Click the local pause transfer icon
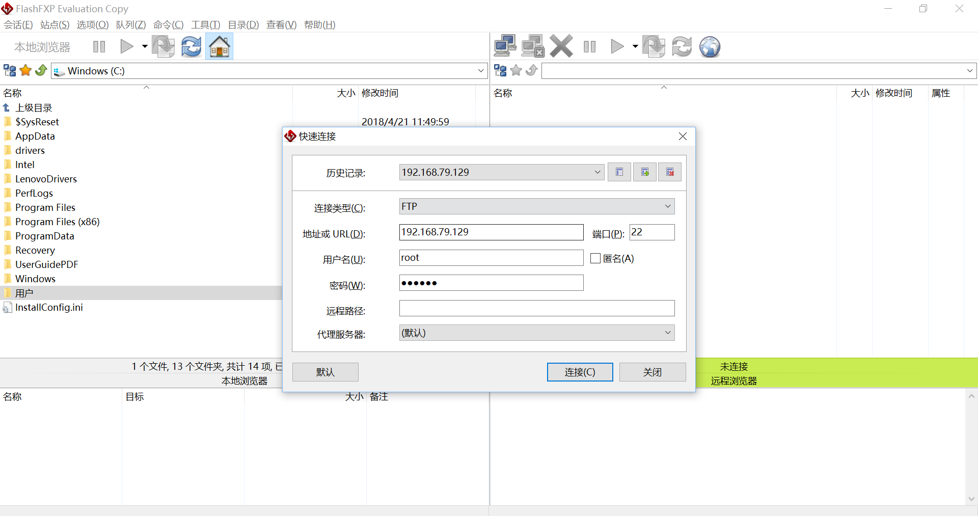 pos(99,47)
